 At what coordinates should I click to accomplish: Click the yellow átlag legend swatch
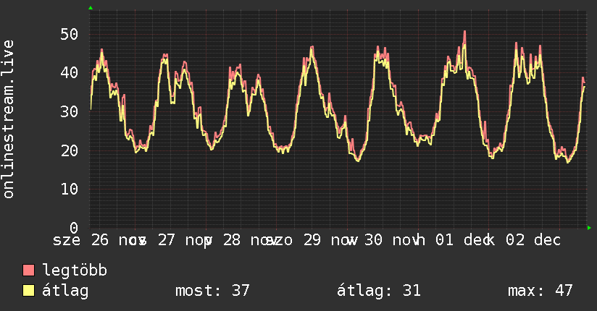coord(28,291)
